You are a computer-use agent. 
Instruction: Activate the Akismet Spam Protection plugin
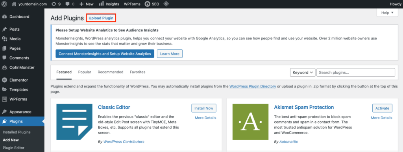(382, 108)
